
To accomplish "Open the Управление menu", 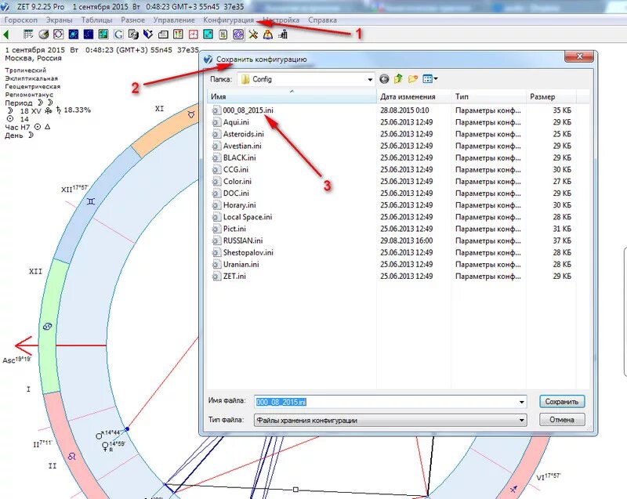I will [x=174, y=20].
